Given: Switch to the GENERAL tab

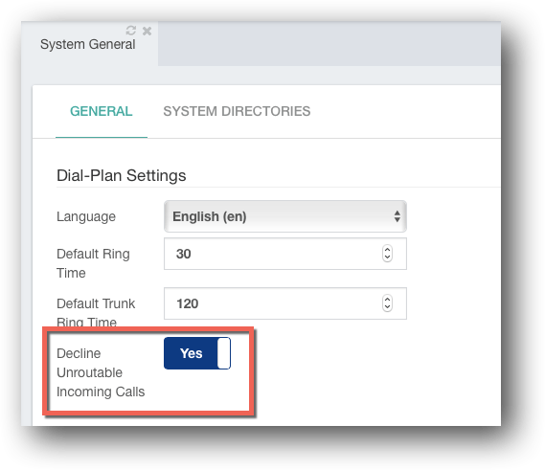Looking at the screenshot, I should [x=102, y=111].
